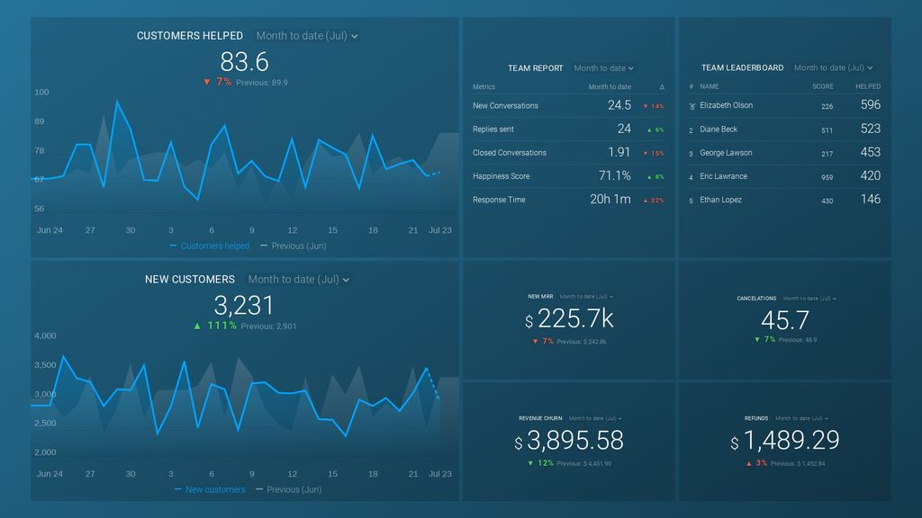Click the green down arrow under Revenue Churn value
Viewport: 922px width, 518px height.
pyautogui.click(x=530, y=463)
